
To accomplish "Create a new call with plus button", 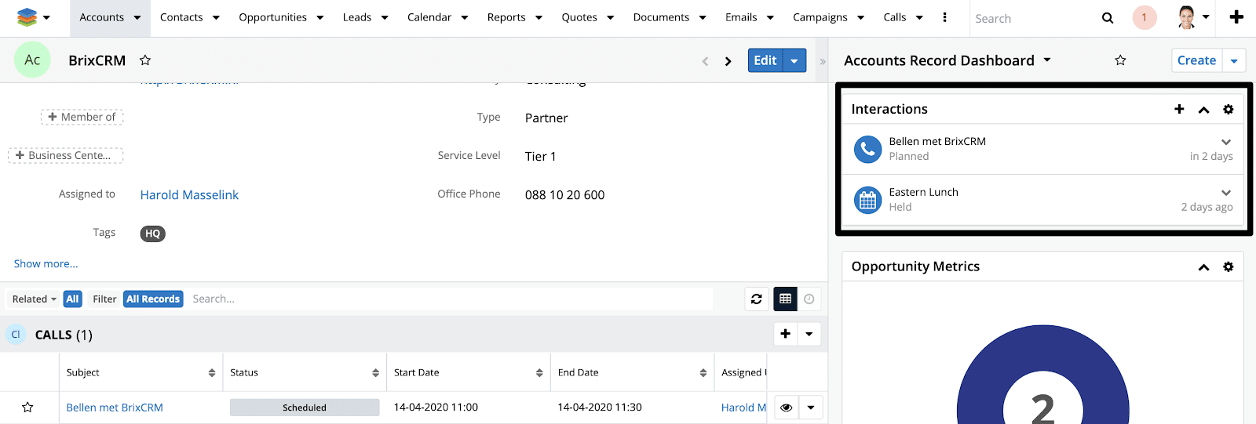I will 786,334.
